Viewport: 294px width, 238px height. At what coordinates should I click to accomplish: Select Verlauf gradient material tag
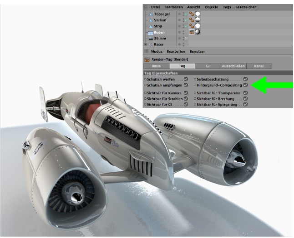[198, 19]
